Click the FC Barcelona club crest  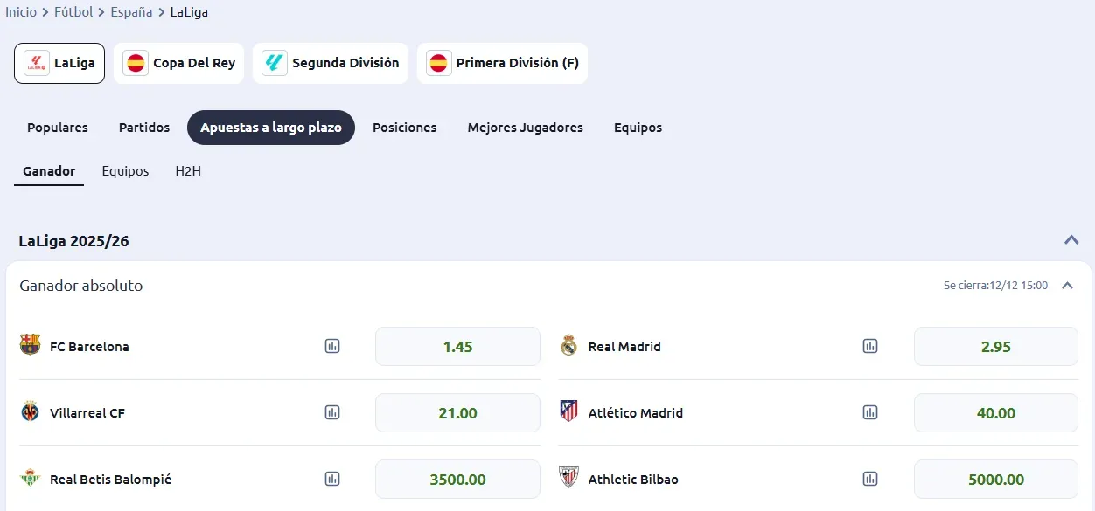click(x=31, y=346)
